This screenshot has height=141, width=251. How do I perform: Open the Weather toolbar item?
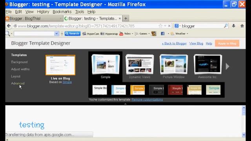click(x=178, y=34)
